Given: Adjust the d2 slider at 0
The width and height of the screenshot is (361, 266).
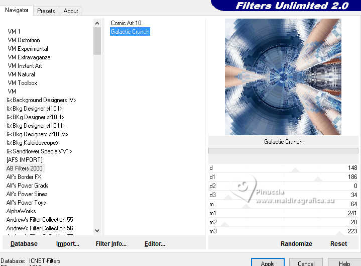Looking at the screenshot, I should click(283, 186).
